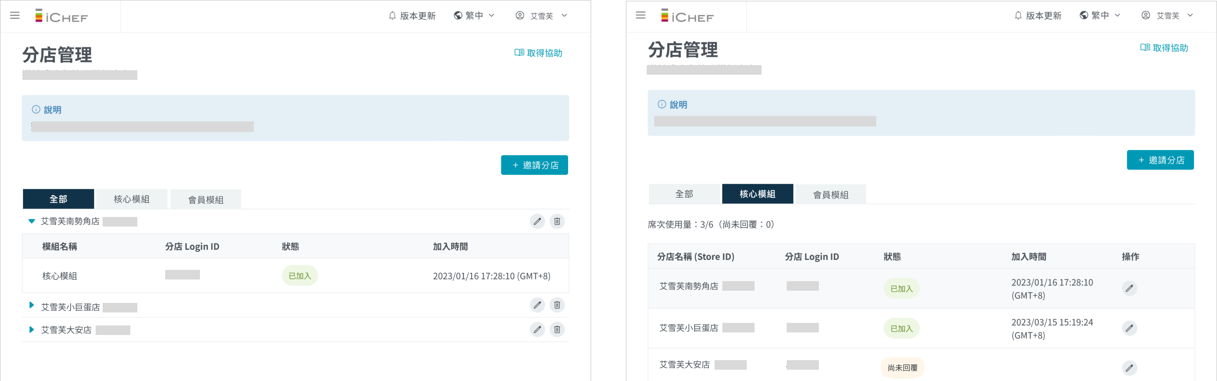Click the pencil next to the 艾雪芙小巨蛋店 trash icon
Image resolution: width=1217 pixels, height=381 pixels.
(x=537, y=305)
